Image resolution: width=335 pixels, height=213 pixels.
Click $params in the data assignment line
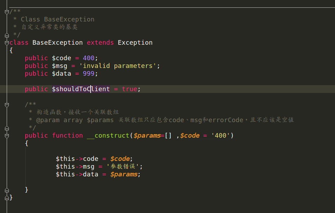[124, 174]
